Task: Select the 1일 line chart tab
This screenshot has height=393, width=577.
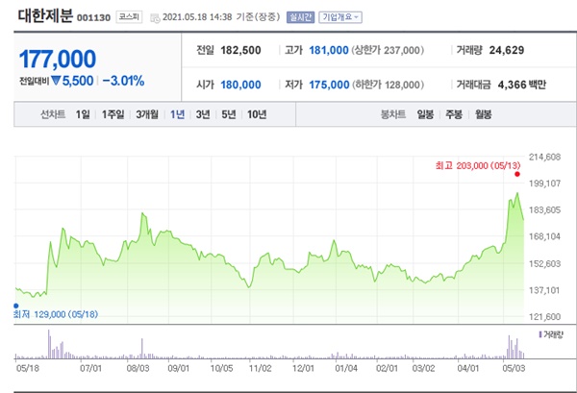Action: click(83, 114)
